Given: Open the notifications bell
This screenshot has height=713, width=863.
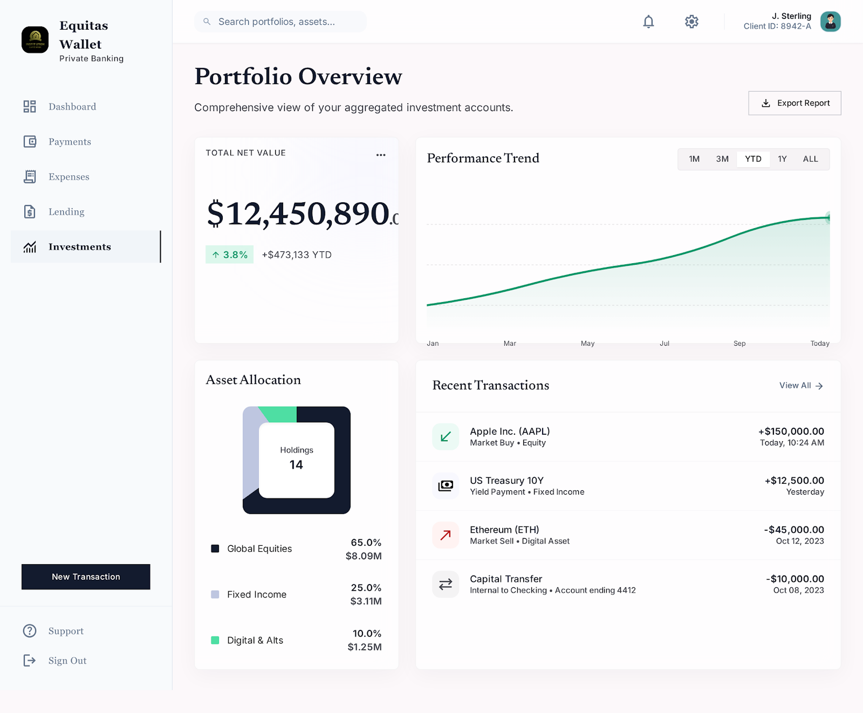Looking at the screenshot, I should [x=648, y=22].
